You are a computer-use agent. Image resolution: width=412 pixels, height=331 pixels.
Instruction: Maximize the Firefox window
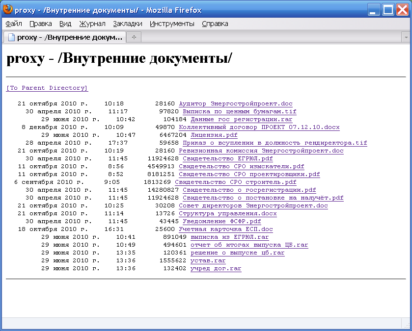pos(388,10)
